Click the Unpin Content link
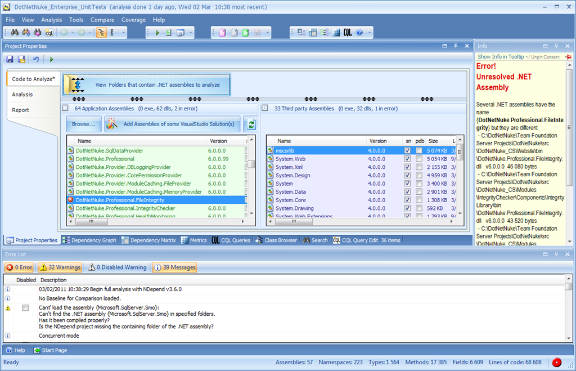 [x=545, y=57]
